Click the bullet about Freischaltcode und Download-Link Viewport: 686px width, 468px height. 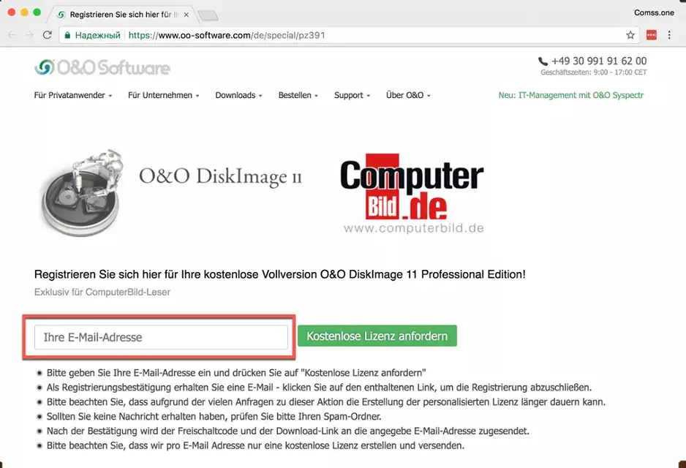[x=288, y=431]
